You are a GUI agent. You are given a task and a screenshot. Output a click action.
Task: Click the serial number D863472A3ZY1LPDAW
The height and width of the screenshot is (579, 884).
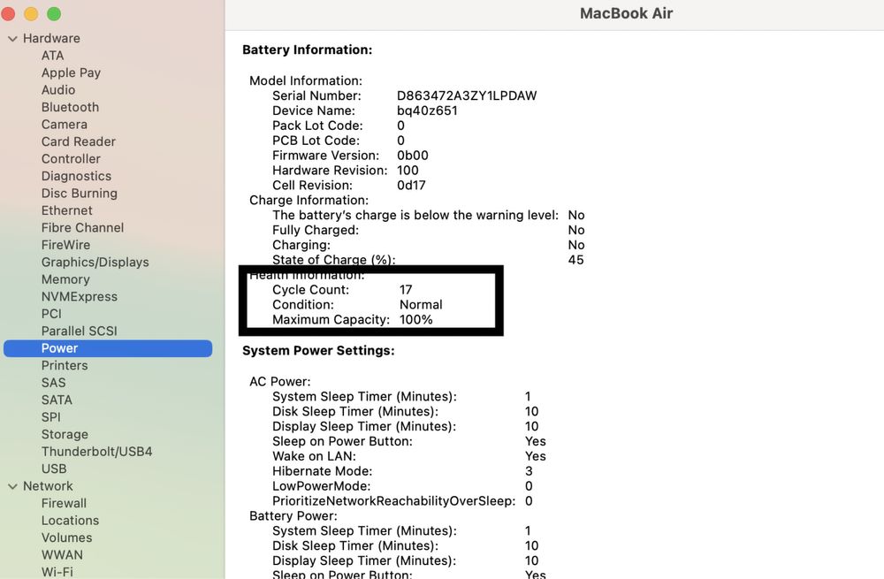pos(467,95)
